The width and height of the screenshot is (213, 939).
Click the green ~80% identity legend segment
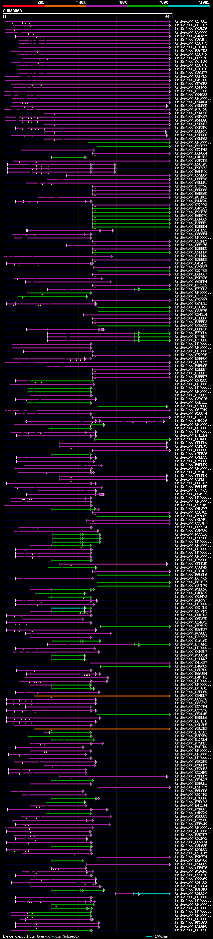click(x=148, y=6)
